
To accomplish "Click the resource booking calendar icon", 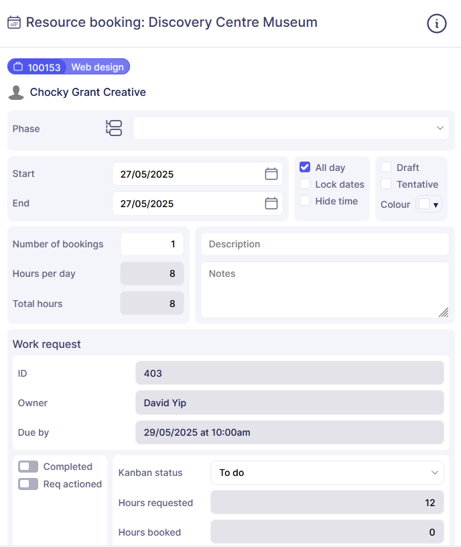I will [13, 23].
